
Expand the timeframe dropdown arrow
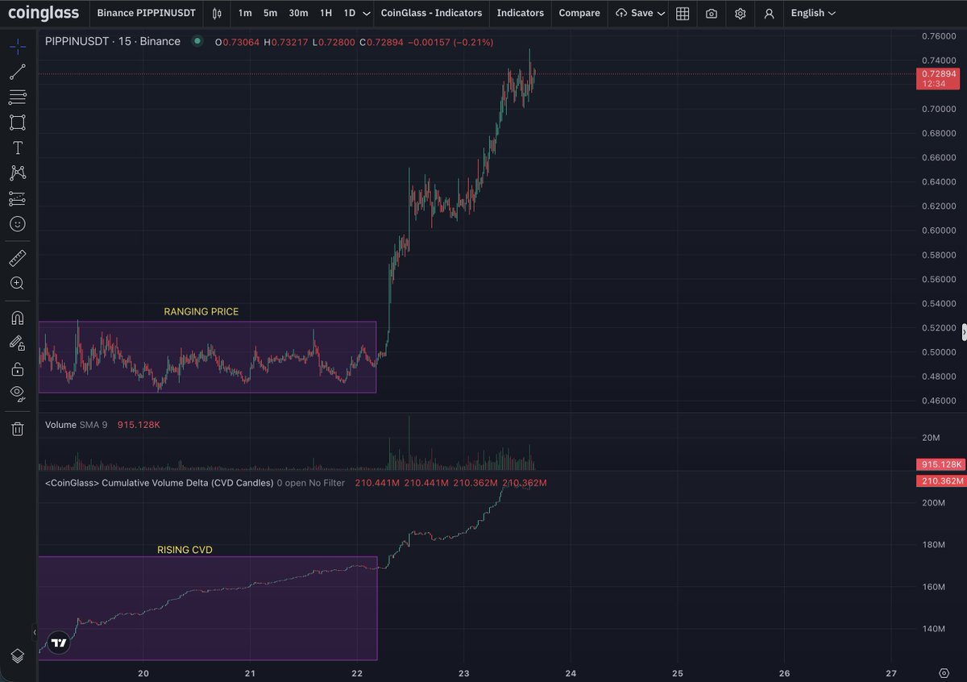coord(367,14)
